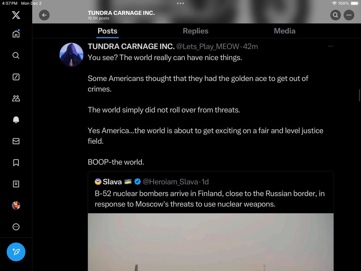The width and height of the screenshot is (361, 271).
Task: Switch to the Replies tab
Action: coord(195,31)
